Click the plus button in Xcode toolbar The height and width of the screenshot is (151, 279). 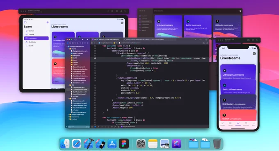pos(196,39)
